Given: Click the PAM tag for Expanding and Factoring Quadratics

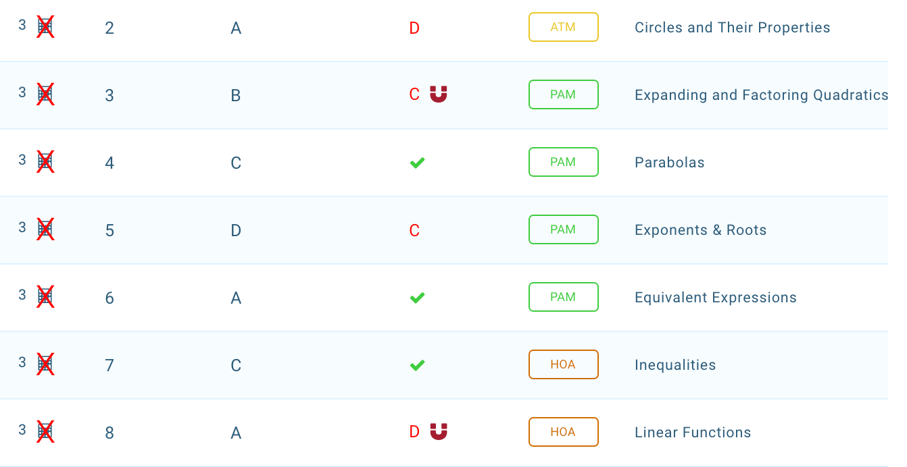Looking at the screenshot, I should [x=563, y=94].
